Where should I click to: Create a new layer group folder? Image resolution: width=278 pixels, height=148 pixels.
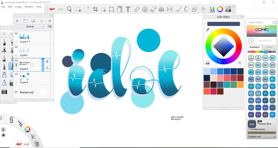tap(25, 21)
